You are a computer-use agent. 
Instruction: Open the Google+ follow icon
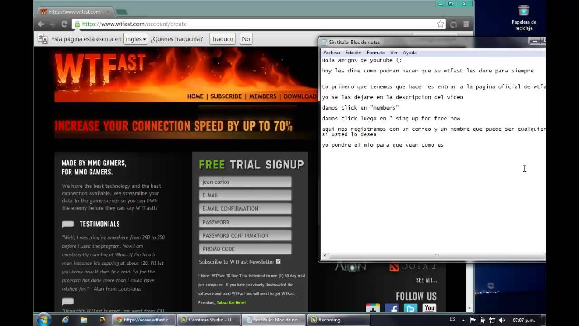373,308
